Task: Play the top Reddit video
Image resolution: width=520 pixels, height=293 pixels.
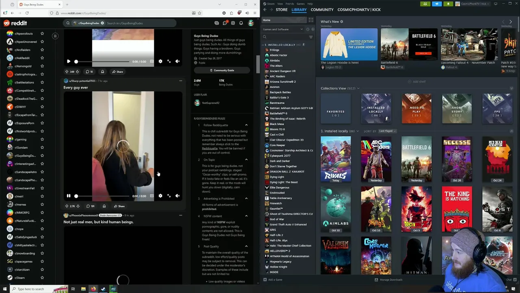Action: [x=68, y=61]
